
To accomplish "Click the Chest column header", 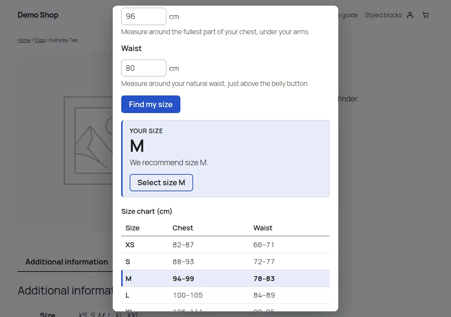I will (183, 228).
